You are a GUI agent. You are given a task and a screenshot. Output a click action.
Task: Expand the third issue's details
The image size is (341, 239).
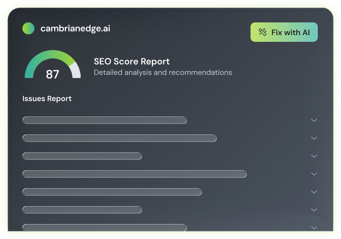pyautogui.click(x=313, y=156)
